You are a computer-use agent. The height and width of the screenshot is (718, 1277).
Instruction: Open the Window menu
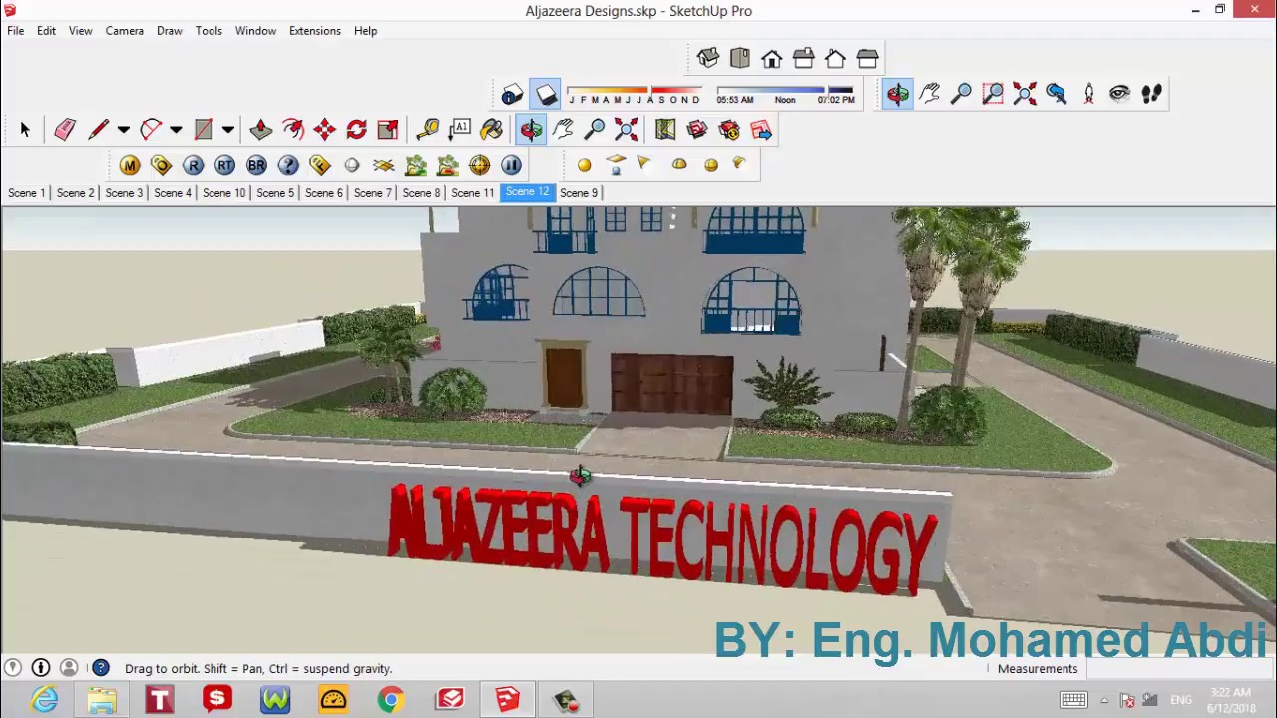click(256, 31)
